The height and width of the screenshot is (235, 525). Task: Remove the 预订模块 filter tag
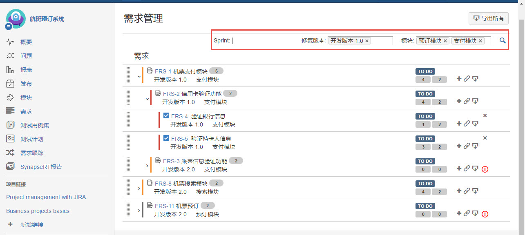pos(445,41)
